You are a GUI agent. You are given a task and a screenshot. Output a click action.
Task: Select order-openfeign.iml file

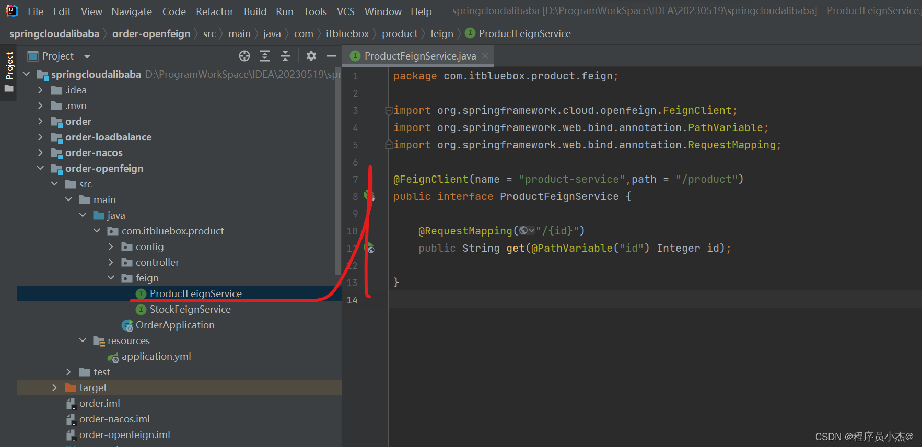point(179,434)
